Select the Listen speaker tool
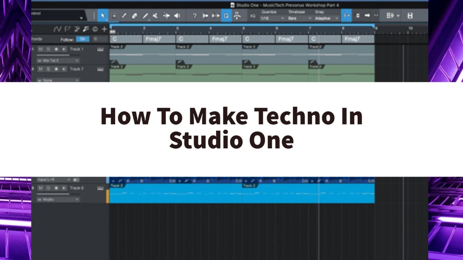This screenshot has width=463, height=260. pyautogui.click(x=177, y=16)
